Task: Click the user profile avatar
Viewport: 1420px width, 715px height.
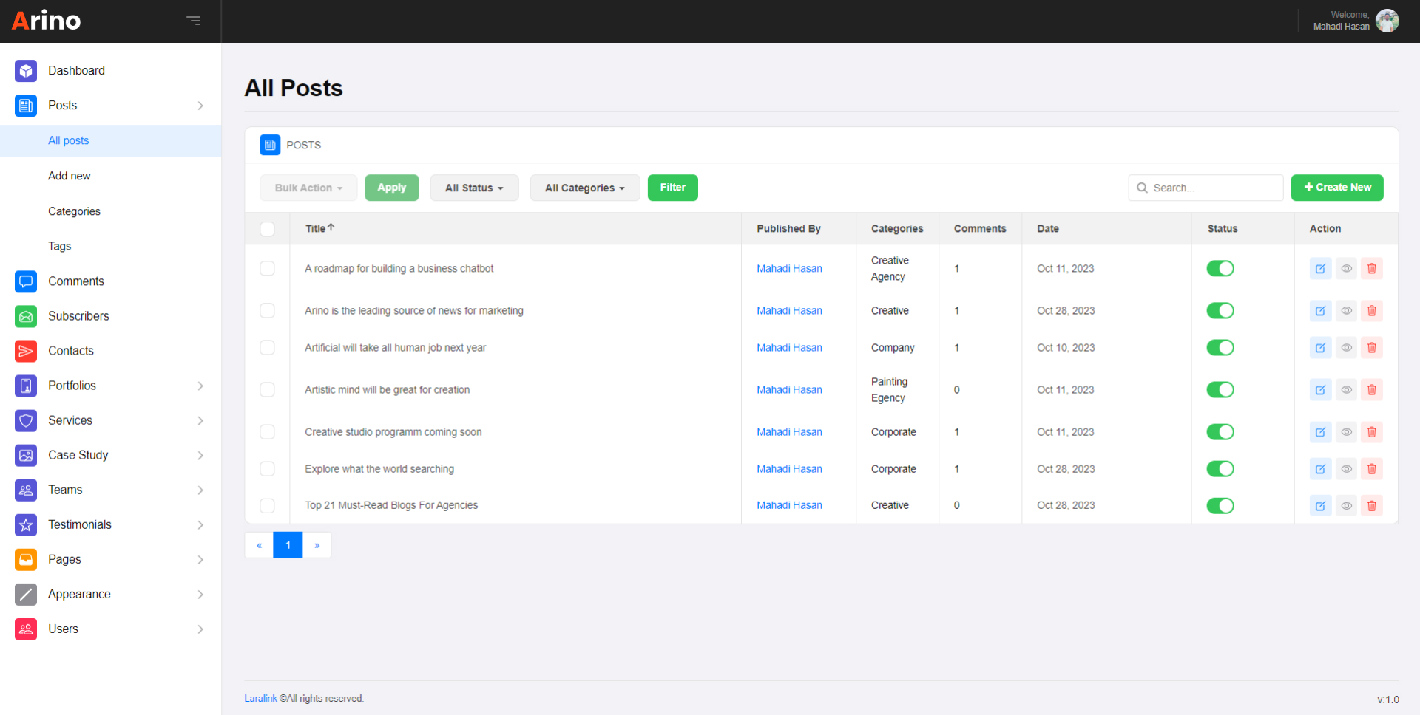Action: tap(1387, 21)
